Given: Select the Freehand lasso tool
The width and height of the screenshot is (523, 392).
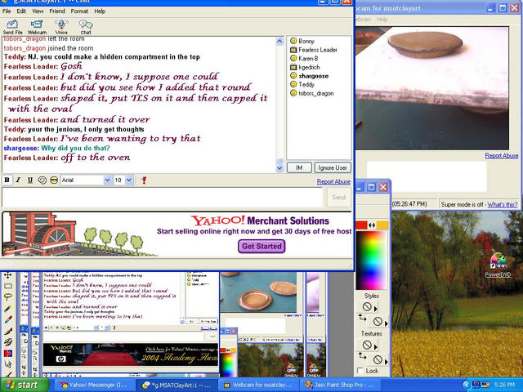Looking at the screenshot, I should coord(7,297).
